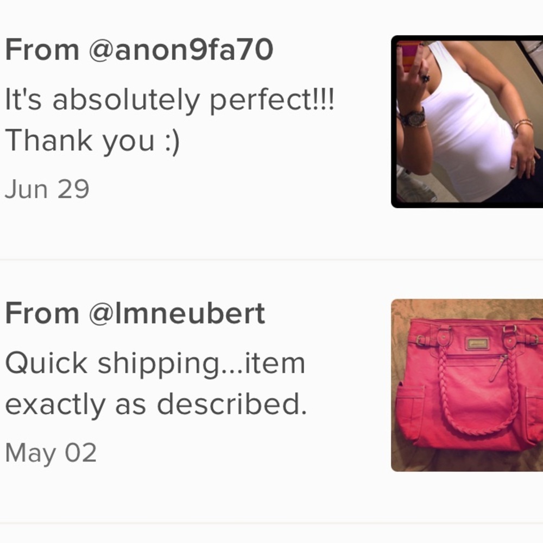Click the raised hand in the tank top photo
The image size is (543, 543).
[413, 78]
